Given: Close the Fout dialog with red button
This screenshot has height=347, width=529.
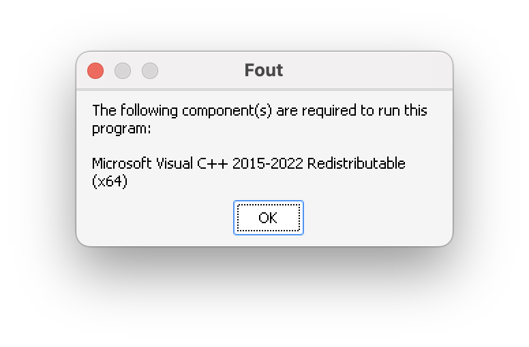Looking at the screenshot, I should coord(95,71).
